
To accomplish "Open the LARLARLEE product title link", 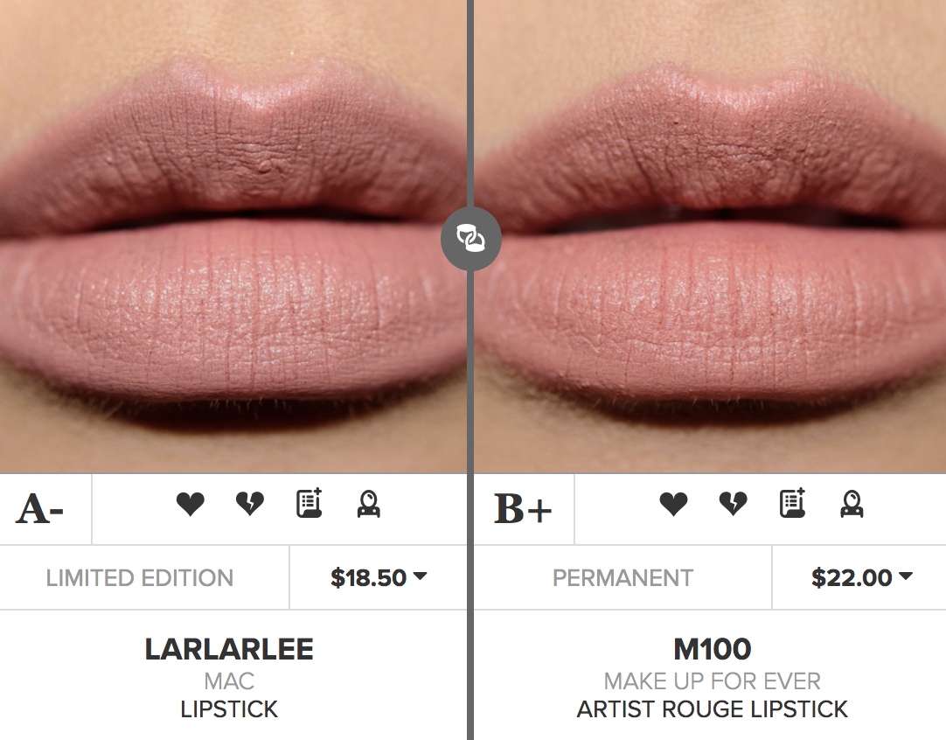I will tap(229, 649).
